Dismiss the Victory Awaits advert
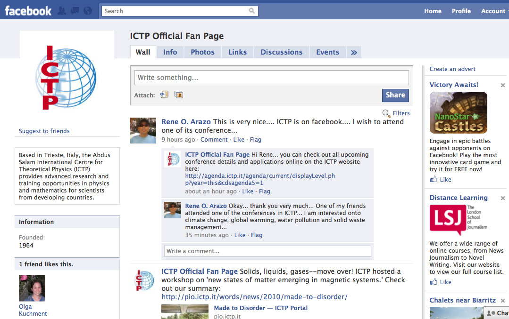 502,85
